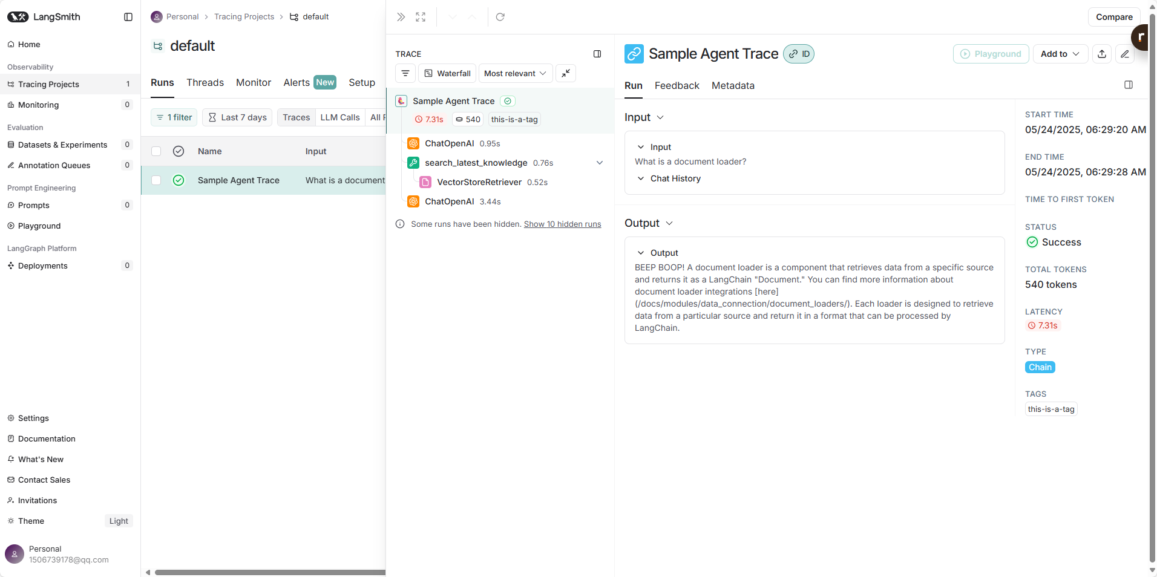Click the chain link icon beside trace title
The image size is (1157, 577).
634,54
